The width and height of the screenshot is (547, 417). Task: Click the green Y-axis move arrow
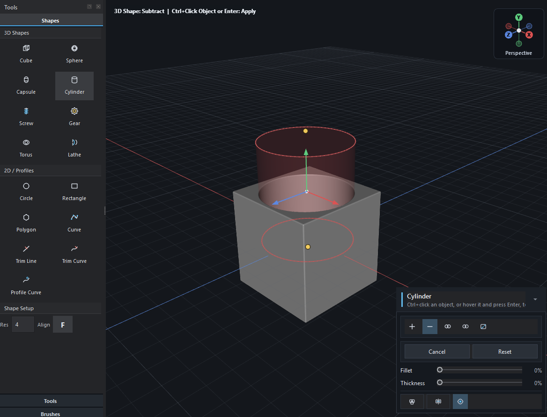click(x=306, y=152)
